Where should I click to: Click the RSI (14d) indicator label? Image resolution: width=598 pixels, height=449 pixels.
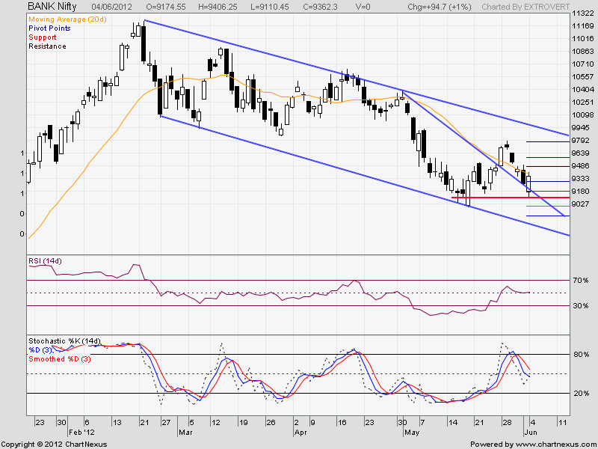point(45,261)
